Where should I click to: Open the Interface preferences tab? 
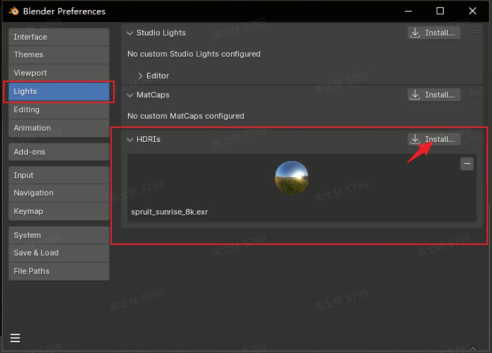pyautogui.click(x=59, y=37)
